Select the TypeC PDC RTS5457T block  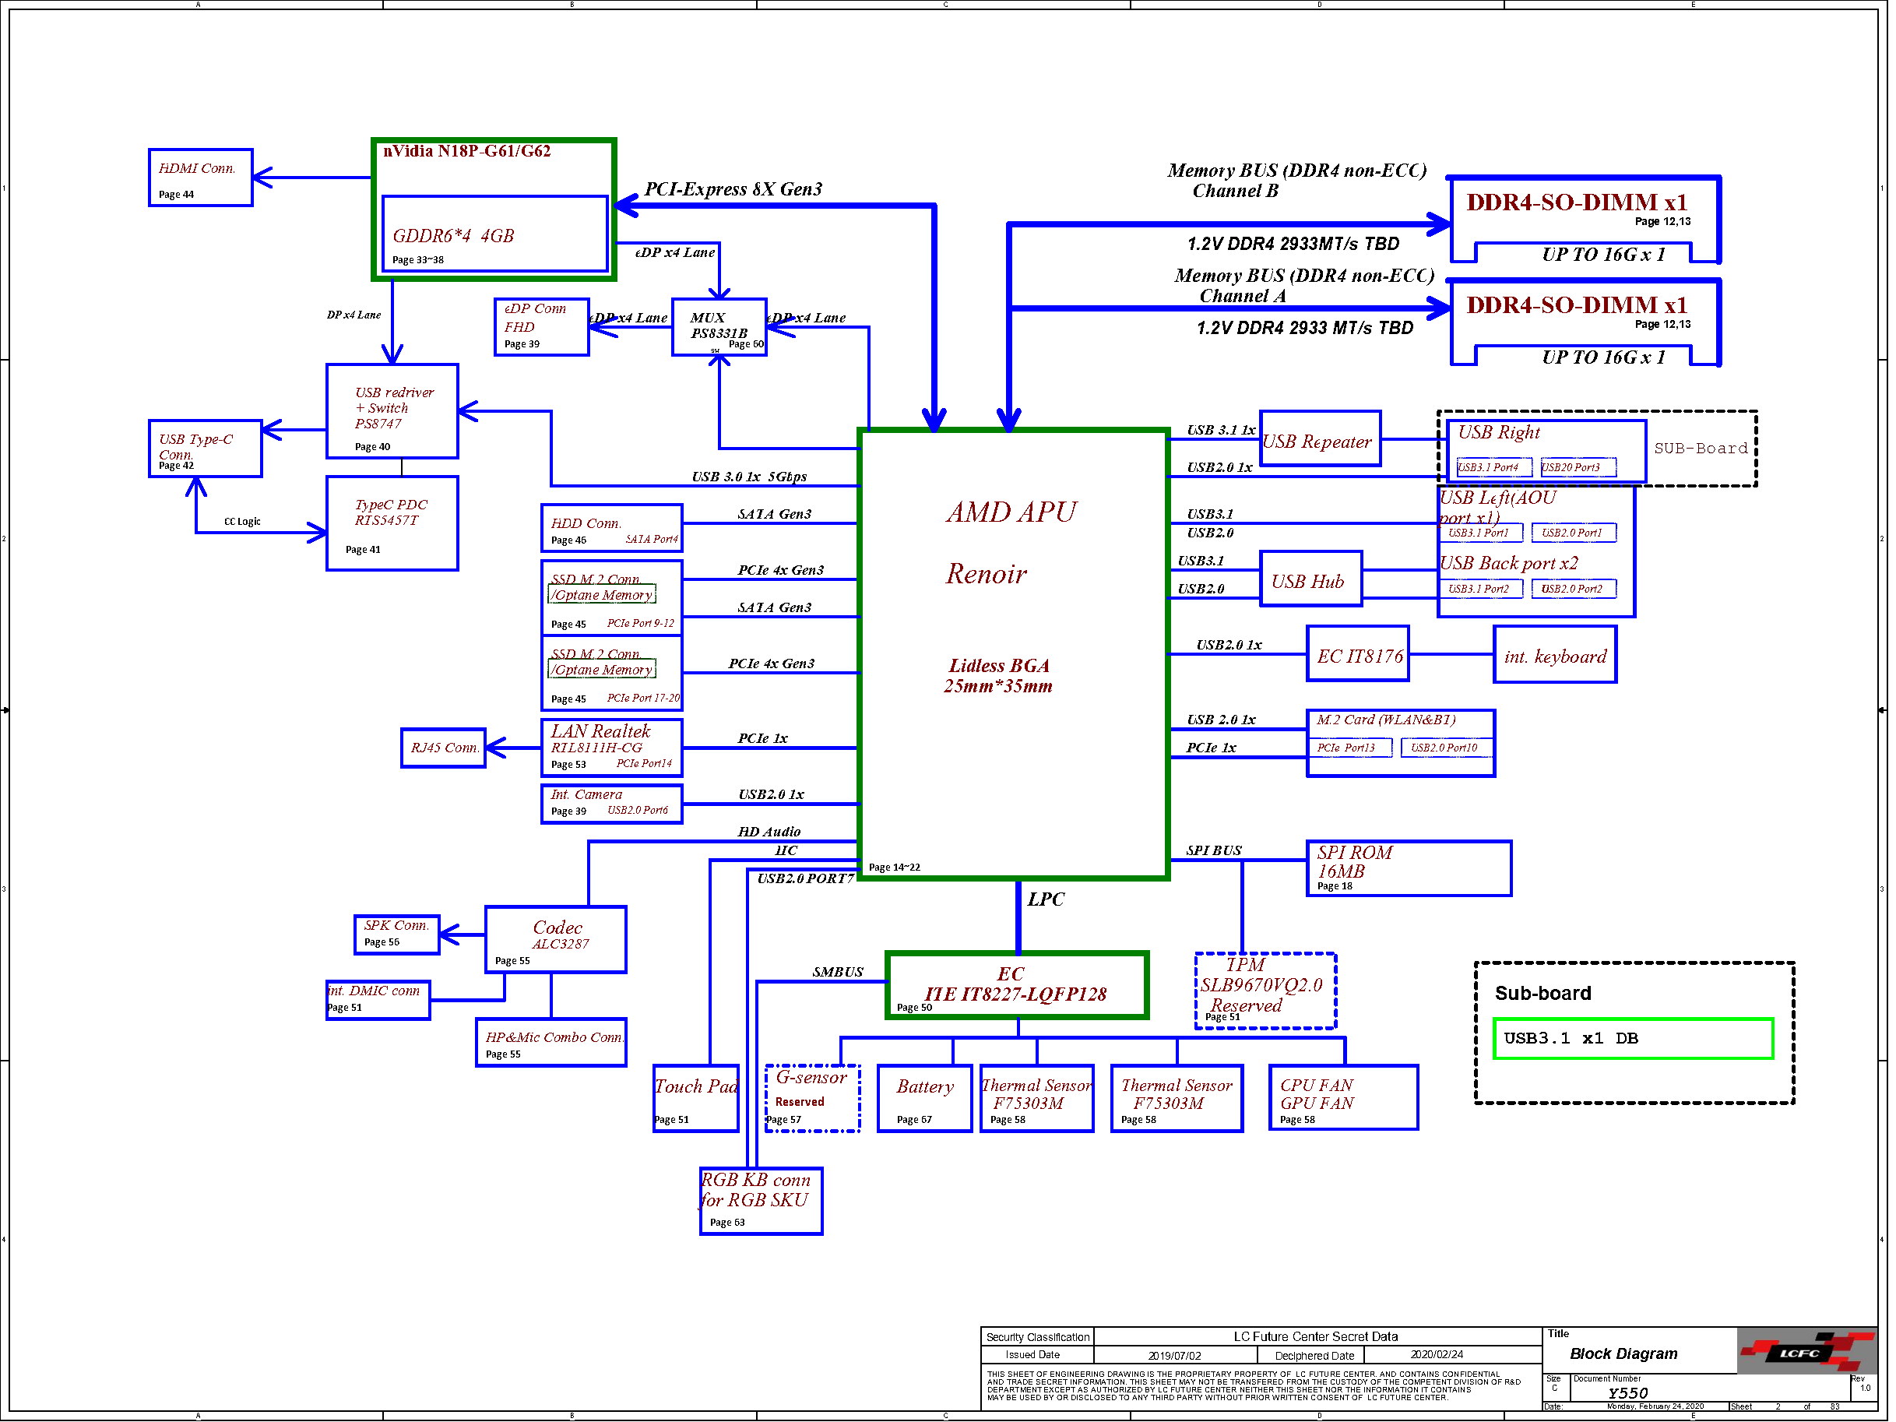click(392, 523)
